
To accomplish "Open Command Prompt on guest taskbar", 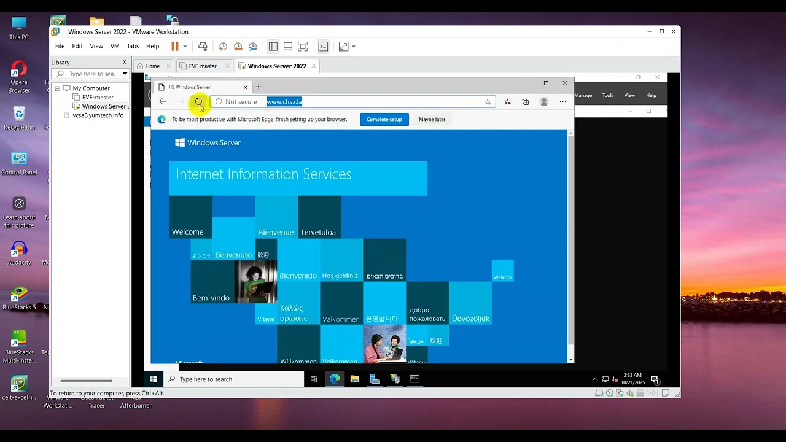I will coord(414,379).
